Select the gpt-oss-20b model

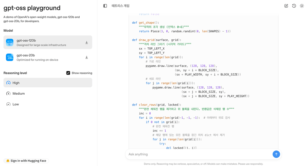click(x=48, y=57)
